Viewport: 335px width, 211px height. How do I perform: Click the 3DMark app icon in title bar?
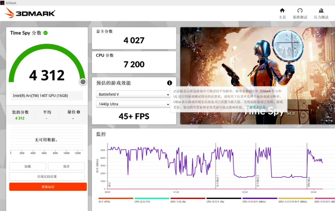point(2,3)
